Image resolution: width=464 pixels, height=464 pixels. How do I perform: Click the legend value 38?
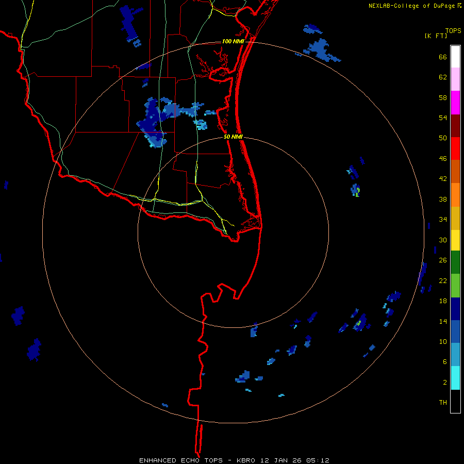click(443, 199)
